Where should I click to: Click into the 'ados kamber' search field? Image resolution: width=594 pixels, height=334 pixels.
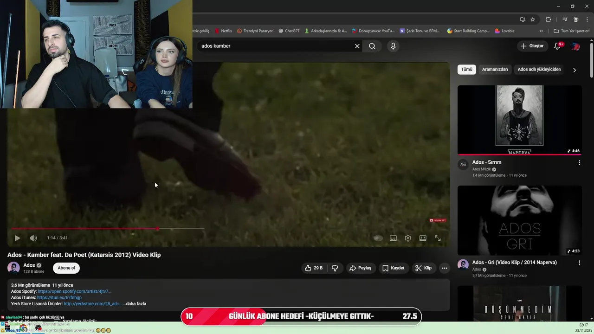276,46
